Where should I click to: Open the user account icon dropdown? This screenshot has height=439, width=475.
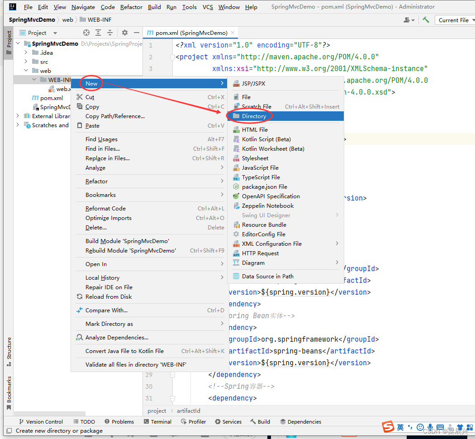point(408,20)
